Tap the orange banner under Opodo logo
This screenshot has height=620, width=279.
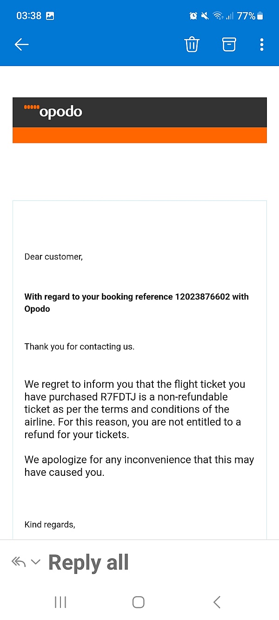click(x=139, y=135)
